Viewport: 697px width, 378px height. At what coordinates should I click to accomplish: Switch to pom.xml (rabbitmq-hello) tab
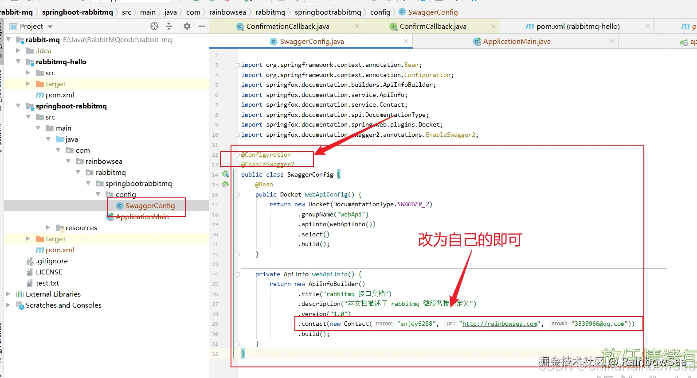click(578, 26)
